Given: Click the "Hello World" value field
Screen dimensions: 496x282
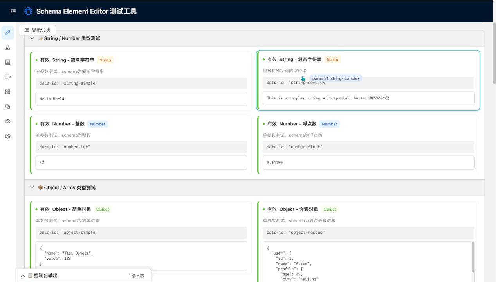Looking at the screenshot, I should point(141,99).
